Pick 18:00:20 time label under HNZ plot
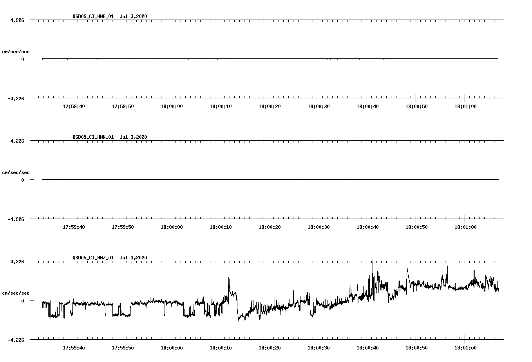This screenshot has width=532, height=362. [x=270, y=348]
